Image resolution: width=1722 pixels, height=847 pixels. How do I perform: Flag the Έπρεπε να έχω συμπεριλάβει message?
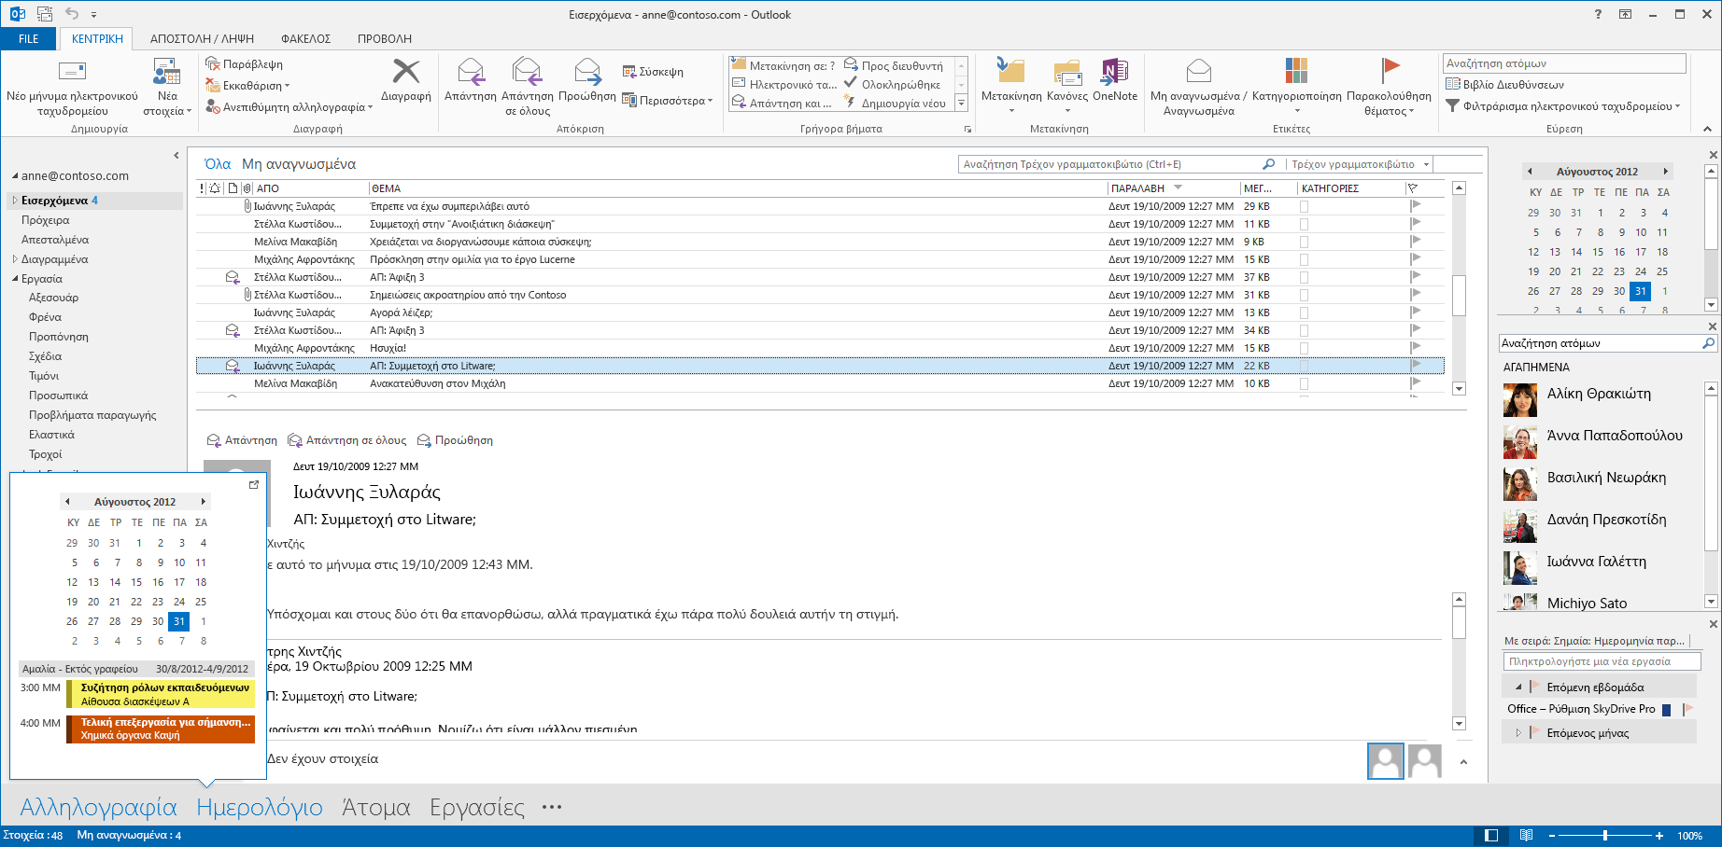point(1416,206)
